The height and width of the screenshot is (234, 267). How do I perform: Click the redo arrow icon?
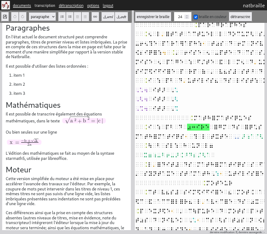[x=22, y=17]
